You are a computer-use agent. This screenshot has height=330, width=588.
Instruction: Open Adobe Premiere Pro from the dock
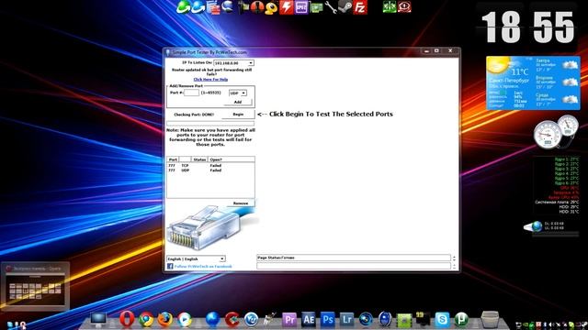click(289, 320)
